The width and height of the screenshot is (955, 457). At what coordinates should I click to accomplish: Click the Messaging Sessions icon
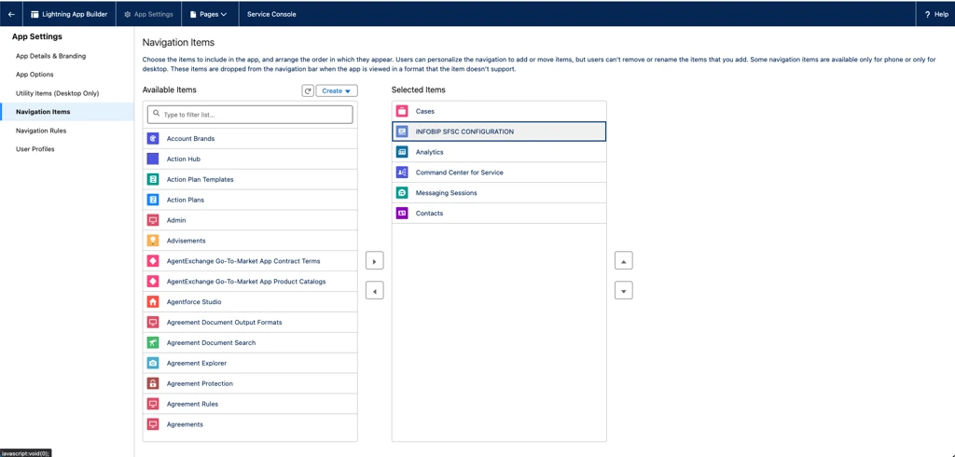(402, 192)
